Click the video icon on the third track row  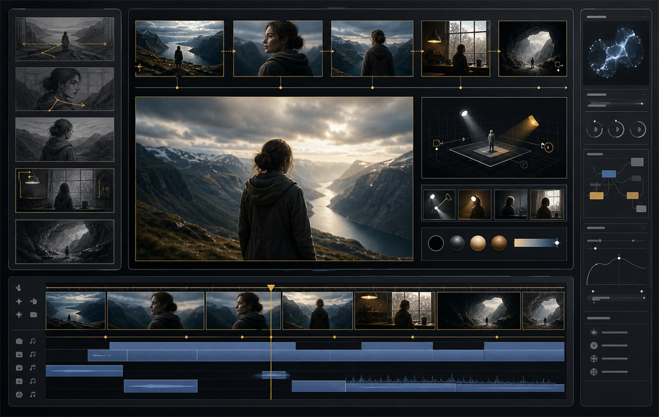click(19, 368)
